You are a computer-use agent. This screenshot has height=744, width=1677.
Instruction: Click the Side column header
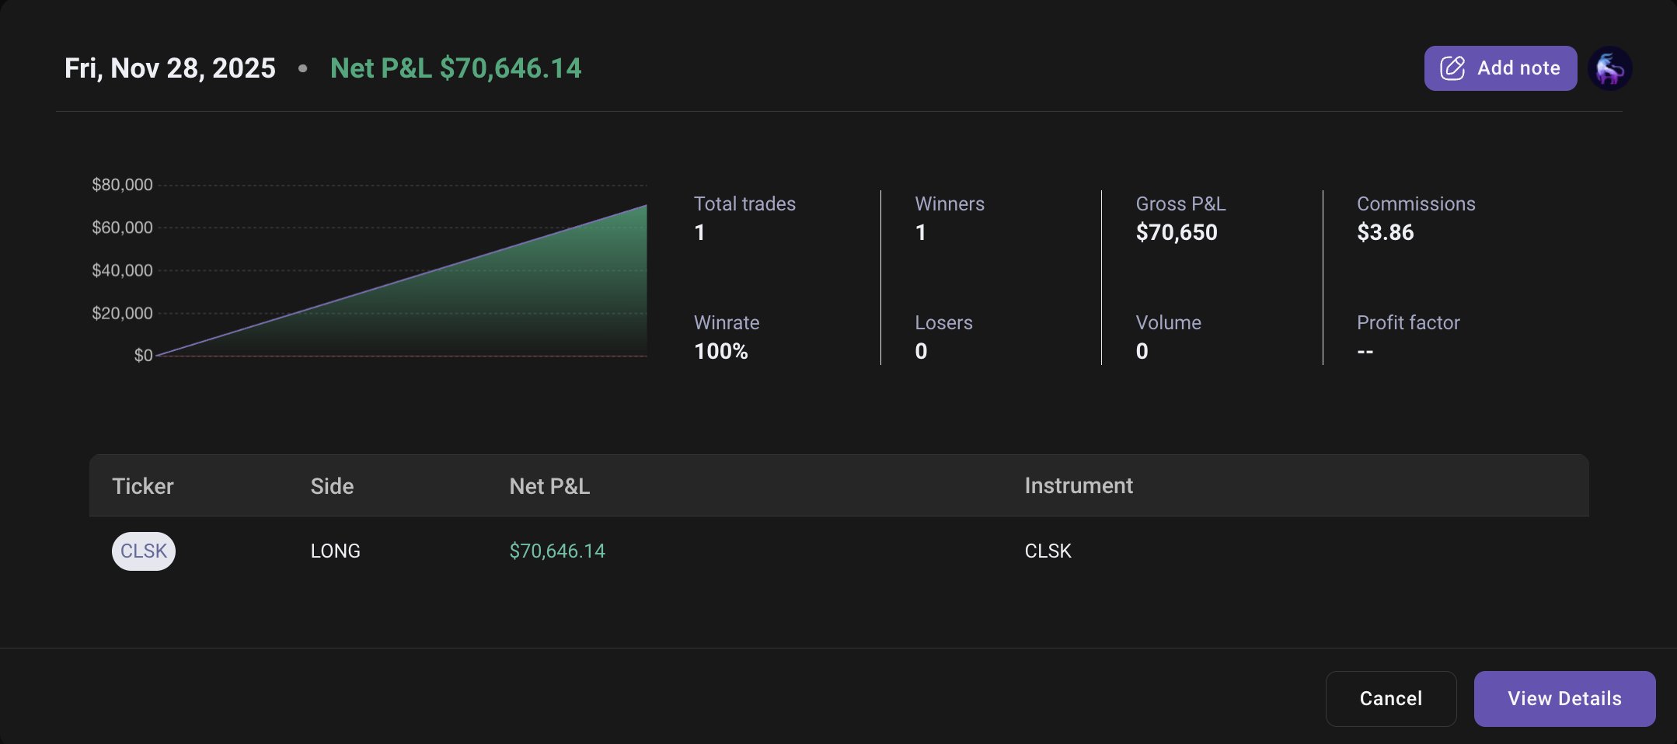coord(332,486)
